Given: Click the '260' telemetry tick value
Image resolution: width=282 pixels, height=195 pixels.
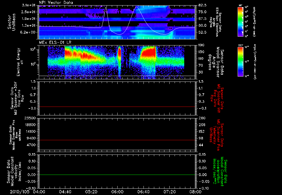Looking at the screenshot, I should (x=202, y=118).
